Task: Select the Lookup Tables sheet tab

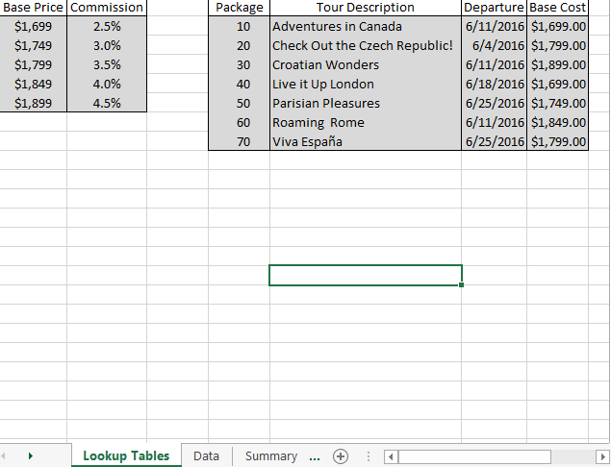Action: tap(126, 456)
